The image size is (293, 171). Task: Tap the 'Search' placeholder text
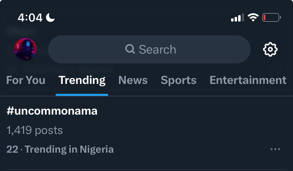(157, 49)
